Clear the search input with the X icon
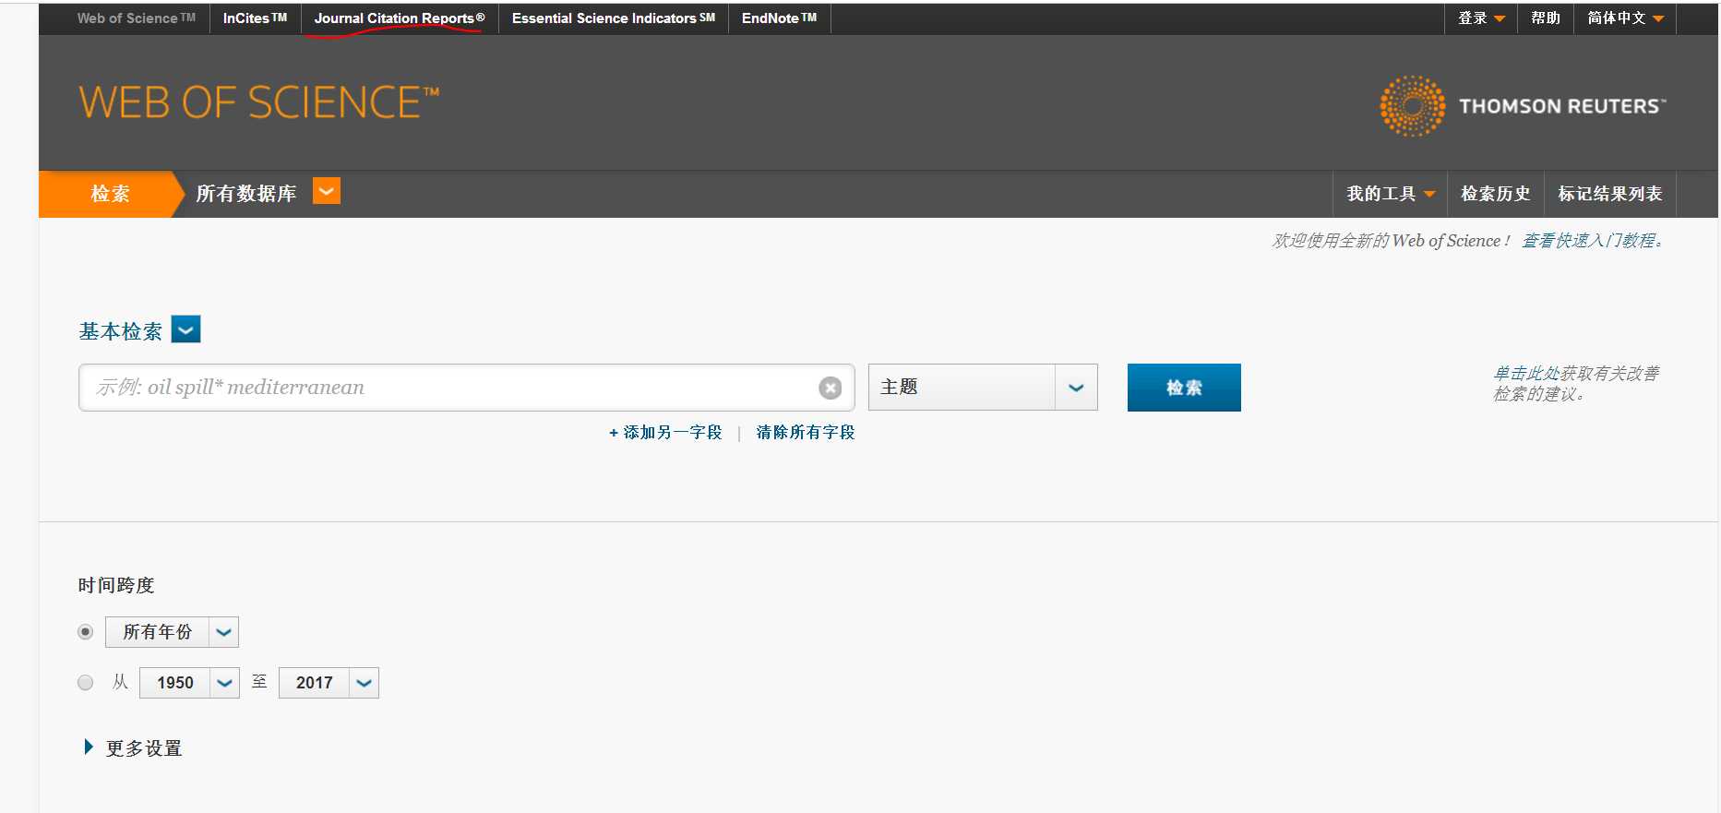Image resolution: width=1721 pixels, height=813 pixels. (830, 388)
